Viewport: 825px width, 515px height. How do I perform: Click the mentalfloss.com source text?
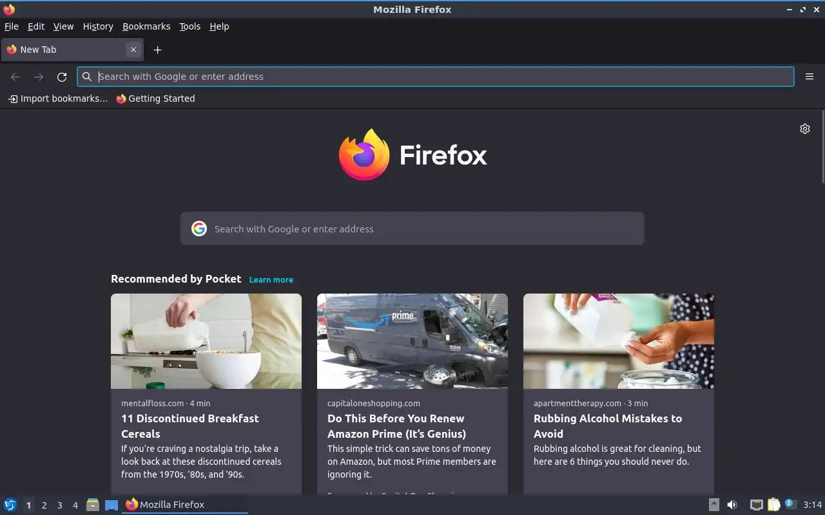[153, 403]
